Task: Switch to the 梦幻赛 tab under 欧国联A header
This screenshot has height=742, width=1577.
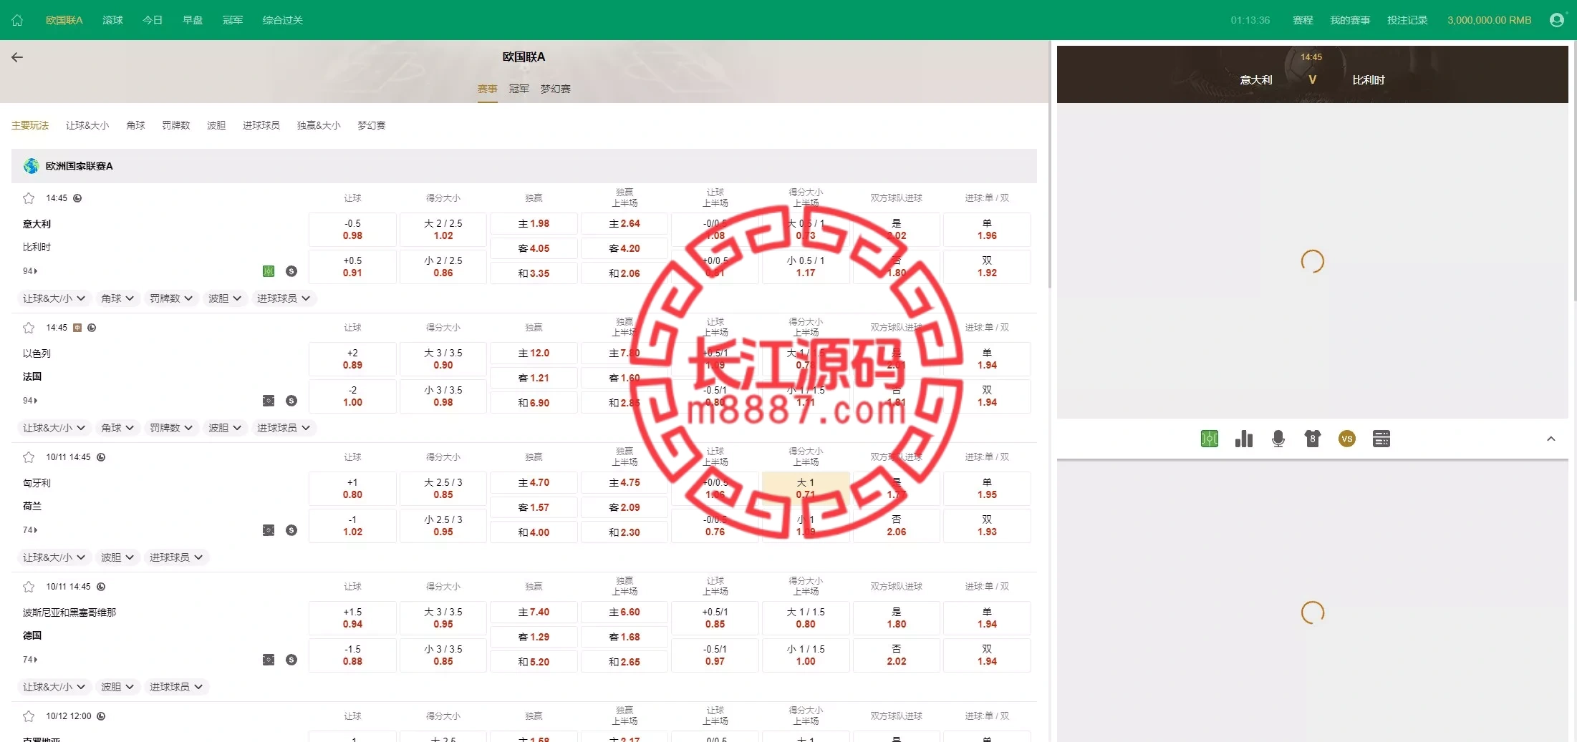Action: (556, 89)
